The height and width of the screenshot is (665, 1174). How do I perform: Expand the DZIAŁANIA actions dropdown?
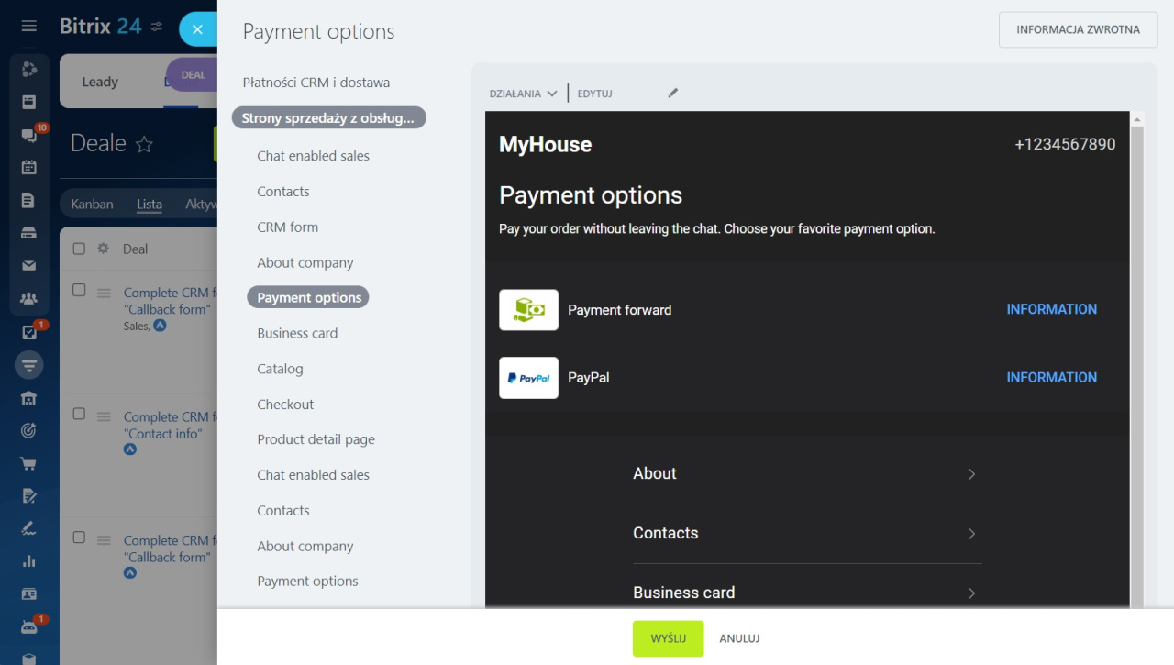click(x=523, y=94)
